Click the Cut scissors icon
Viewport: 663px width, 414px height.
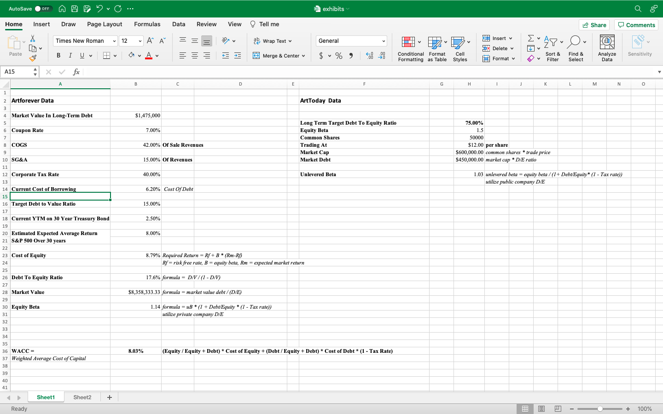point(33,39)
